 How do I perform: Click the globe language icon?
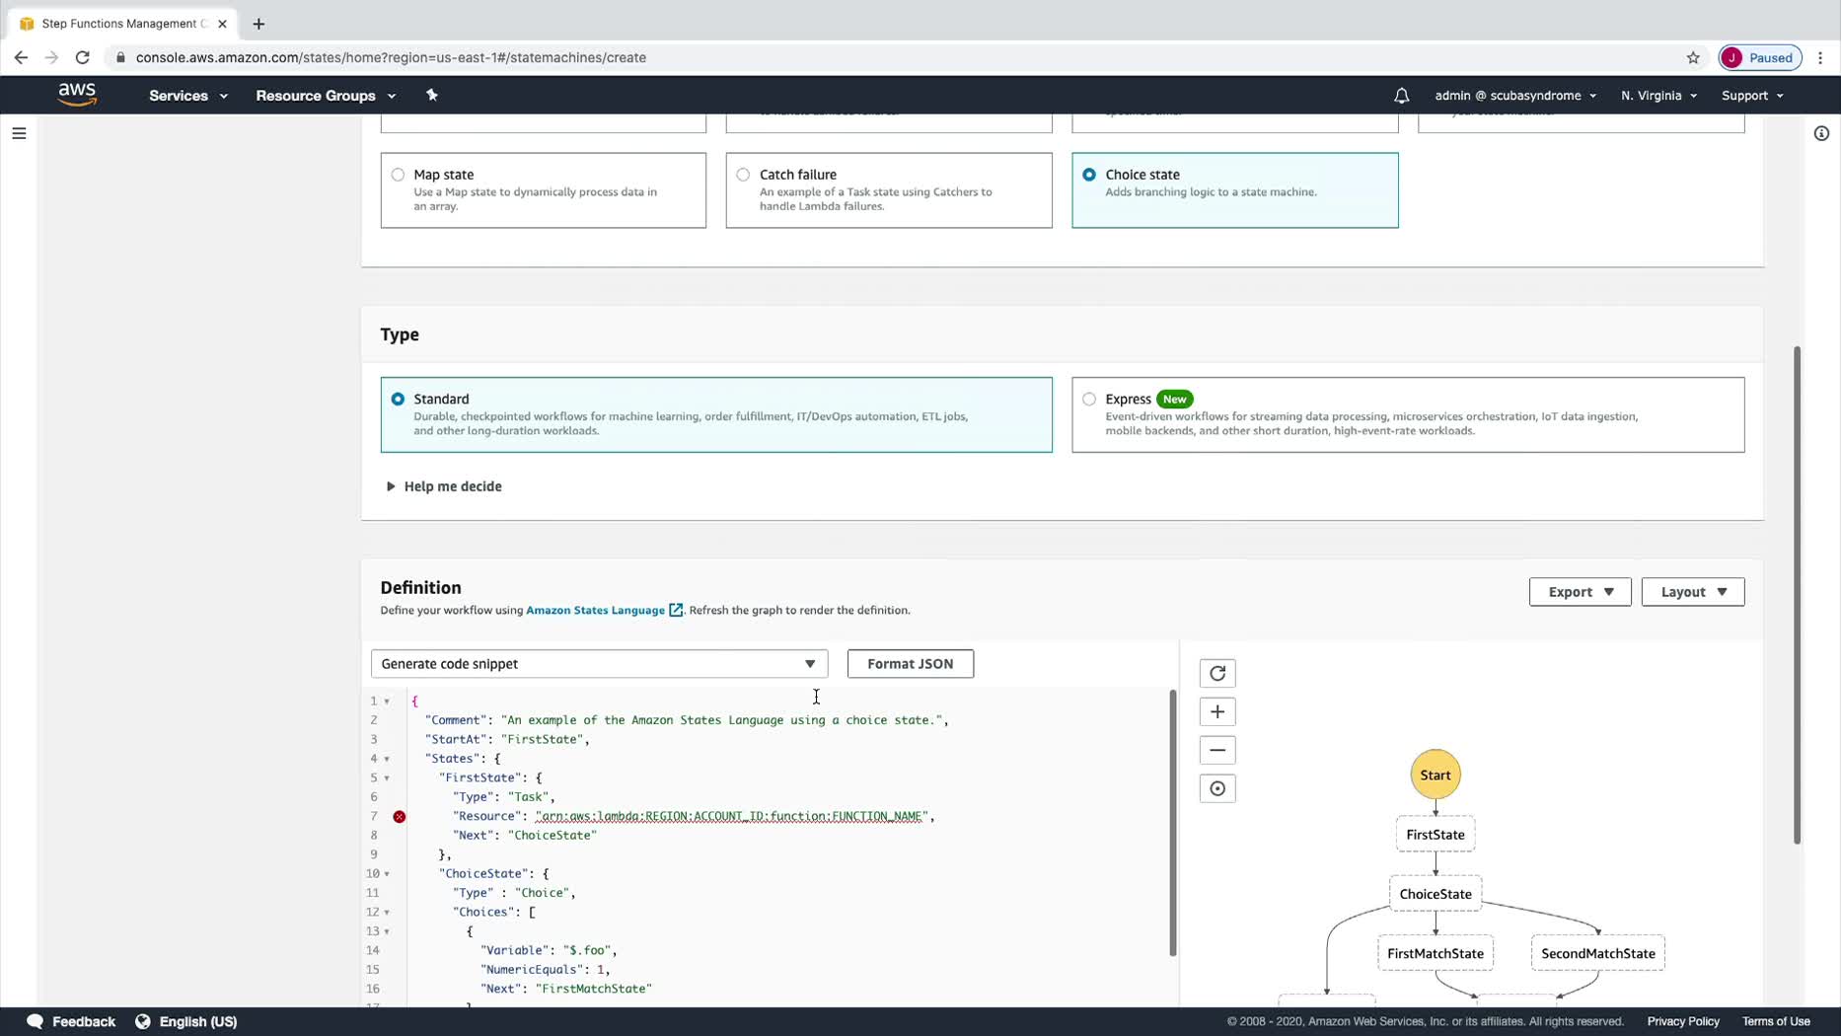[143, 1021]
